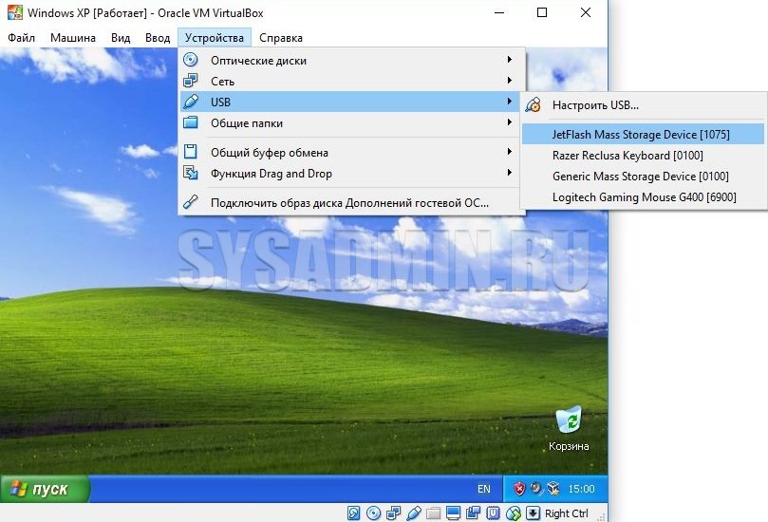This screenshot has height=522, width=768.
Task: Toggle the Razer Reclusa Keyboard device
Action: [627, 155]
